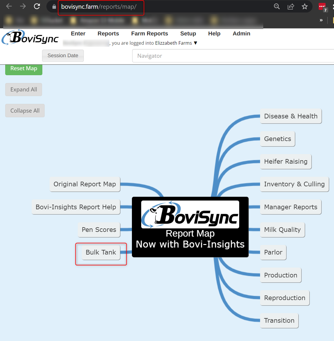Click the central BoviSync Report Map node
This screenshot has height=341, width=334.
[x=190, y=227]
